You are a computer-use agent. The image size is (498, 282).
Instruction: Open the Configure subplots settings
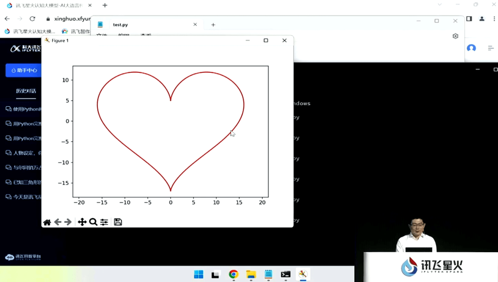click(104, 222)
